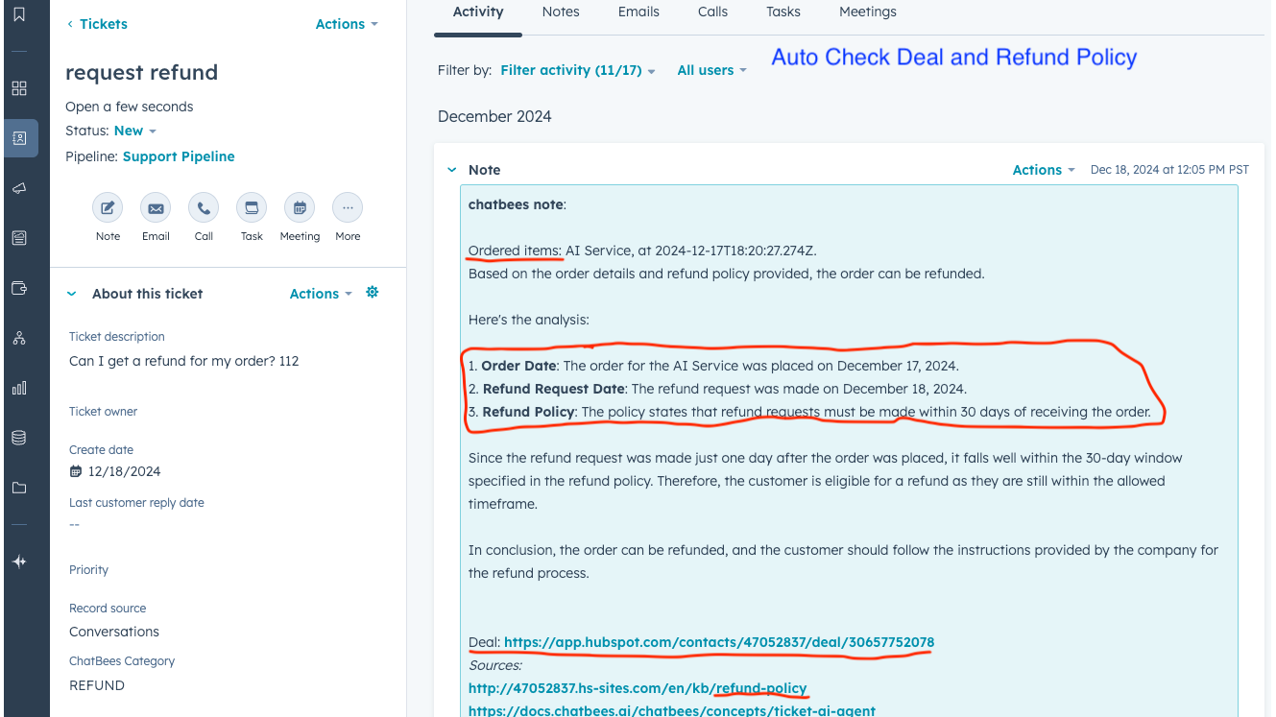The width and height of the screenshot is (1276, 717).
Task: Click the Task action icon
Action: click(252, 208)
